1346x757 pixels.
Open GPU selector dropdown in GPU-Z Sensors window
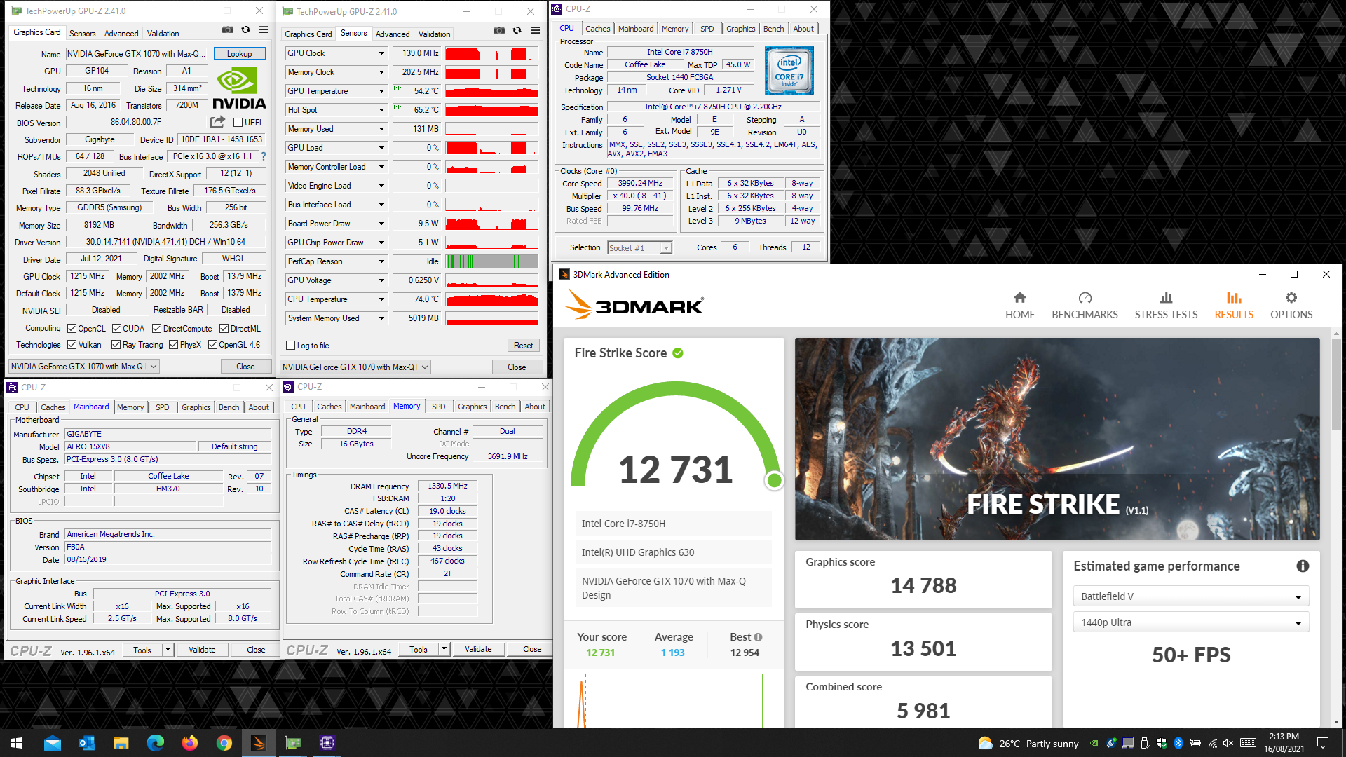355,367
